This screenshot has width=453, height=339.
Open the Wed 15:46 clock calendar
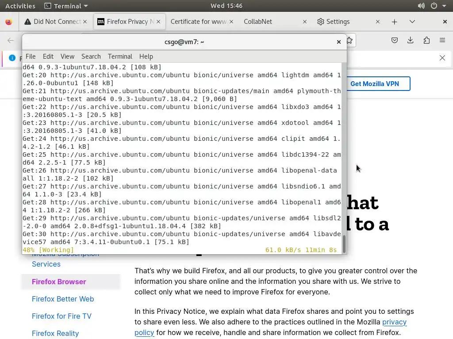[226, 6]
